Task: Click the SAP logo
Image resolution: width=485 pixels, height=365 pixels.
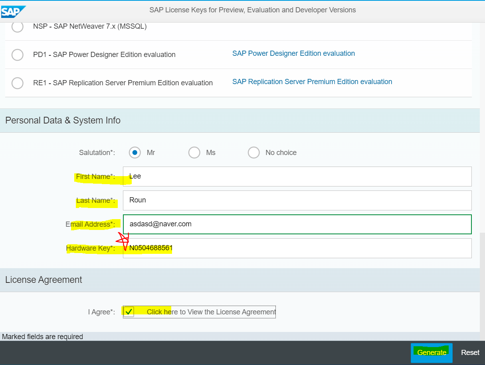Action: (14, 12)
